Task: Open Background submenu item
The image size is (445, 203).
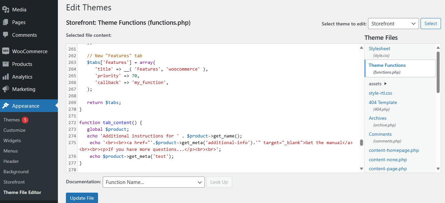Action: point(16,172)
